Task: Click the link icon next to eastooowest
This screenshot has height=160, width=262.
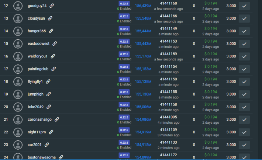Action: coord(55,44)
